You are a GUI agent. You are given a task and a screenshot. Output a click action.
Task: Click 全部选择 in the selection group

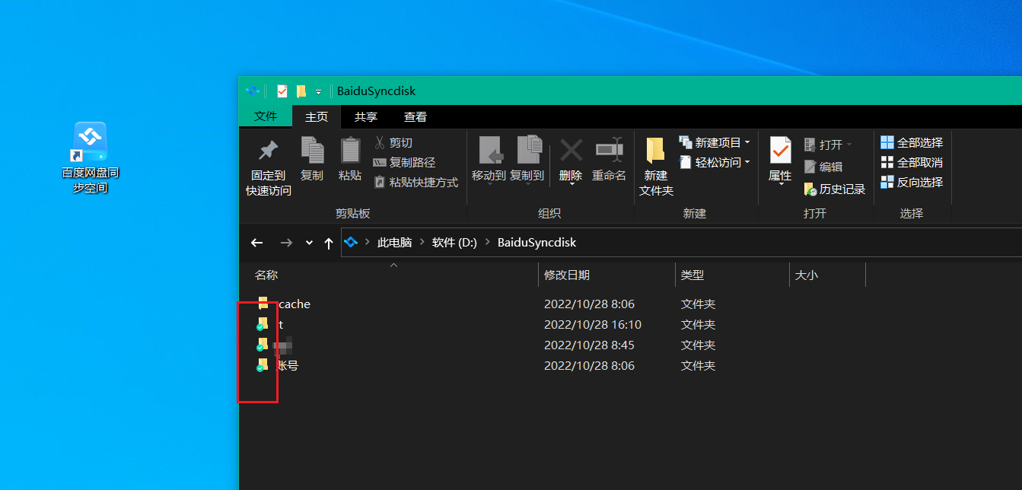pos(912,142)
